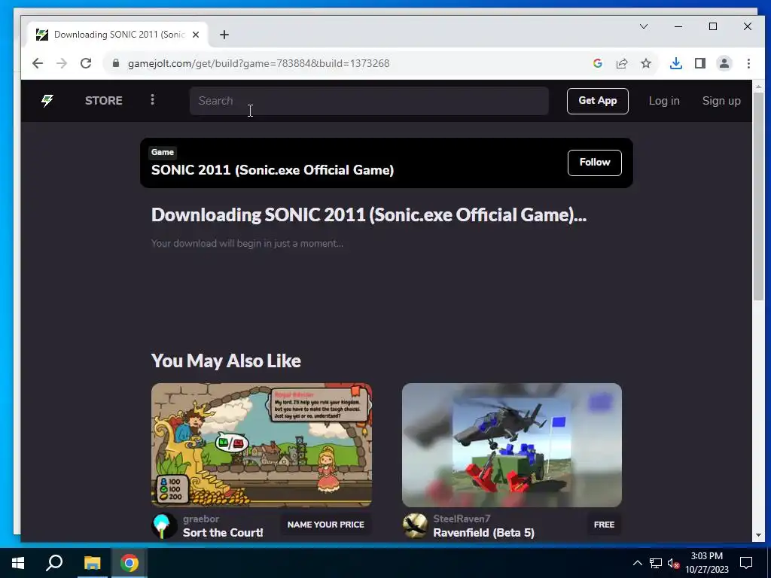Open a new tab with the plus icon
Screen dimensions: 771x578
click(x=224, y=35)
